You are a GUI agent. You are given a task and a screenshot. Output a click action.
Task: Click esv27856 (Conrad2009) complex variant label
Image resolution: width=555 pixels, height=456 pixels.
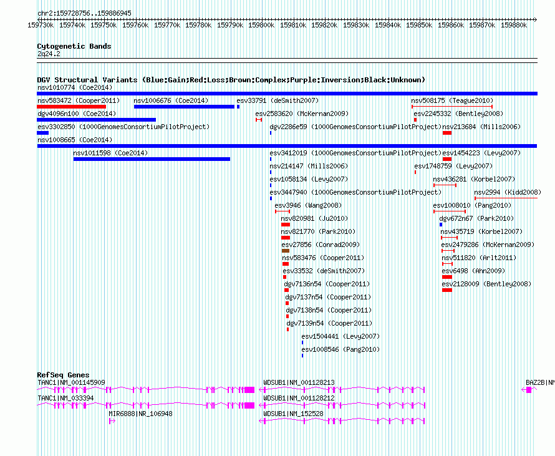click(321, 245)
